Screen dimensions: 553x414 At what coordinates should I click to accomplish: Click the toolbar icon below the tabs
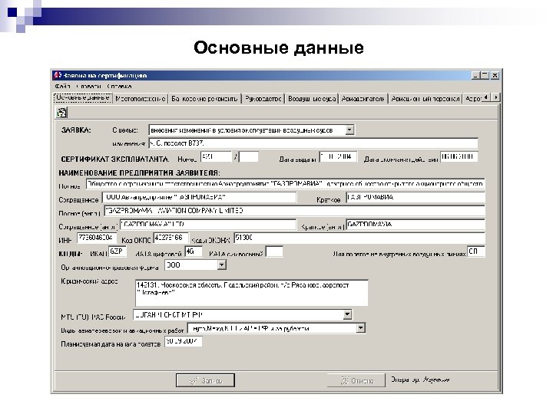[61, 113]
